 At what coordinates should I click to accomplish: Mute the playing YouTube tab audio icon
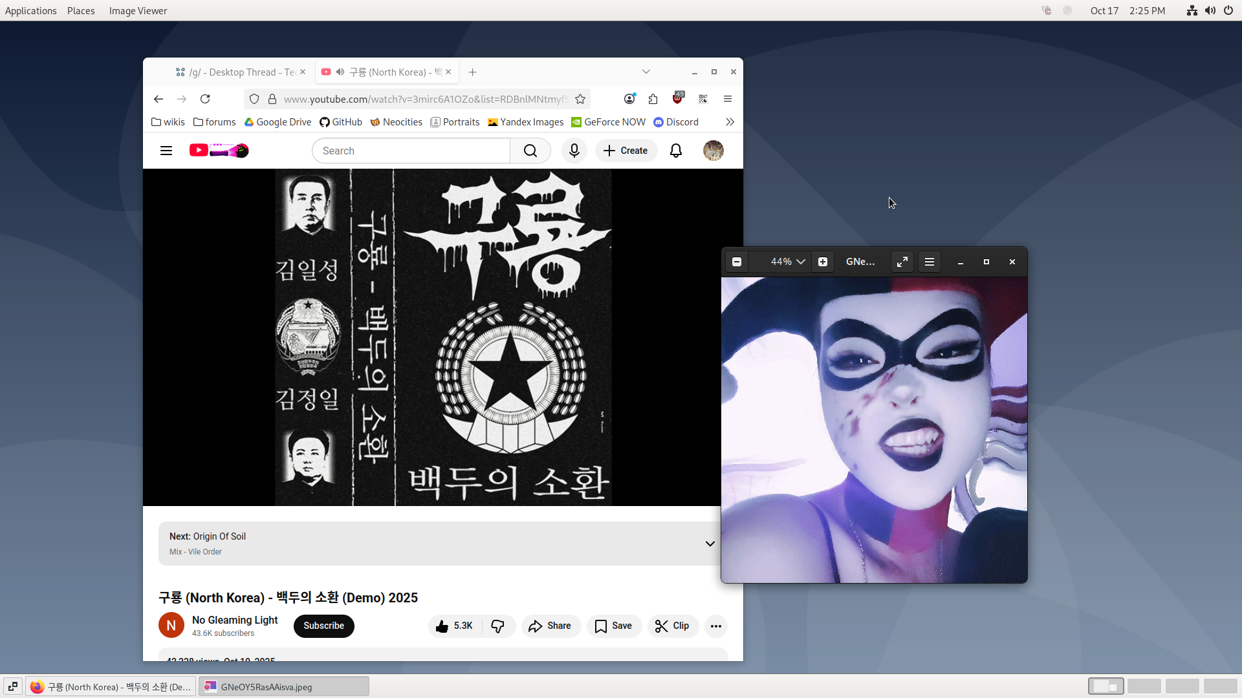pyautogui.click(x=340, y=72)
